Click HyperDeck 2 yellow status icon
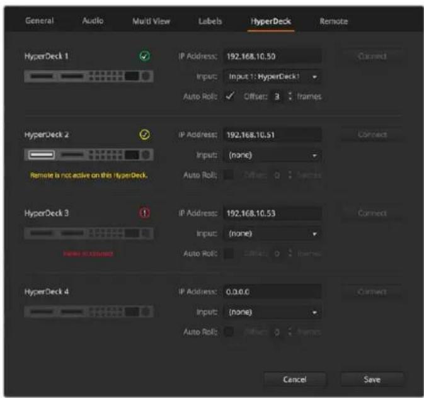Image resolution: width=424 pixels, height=398 pixels. pyautogui.click(x=145, y=134)
